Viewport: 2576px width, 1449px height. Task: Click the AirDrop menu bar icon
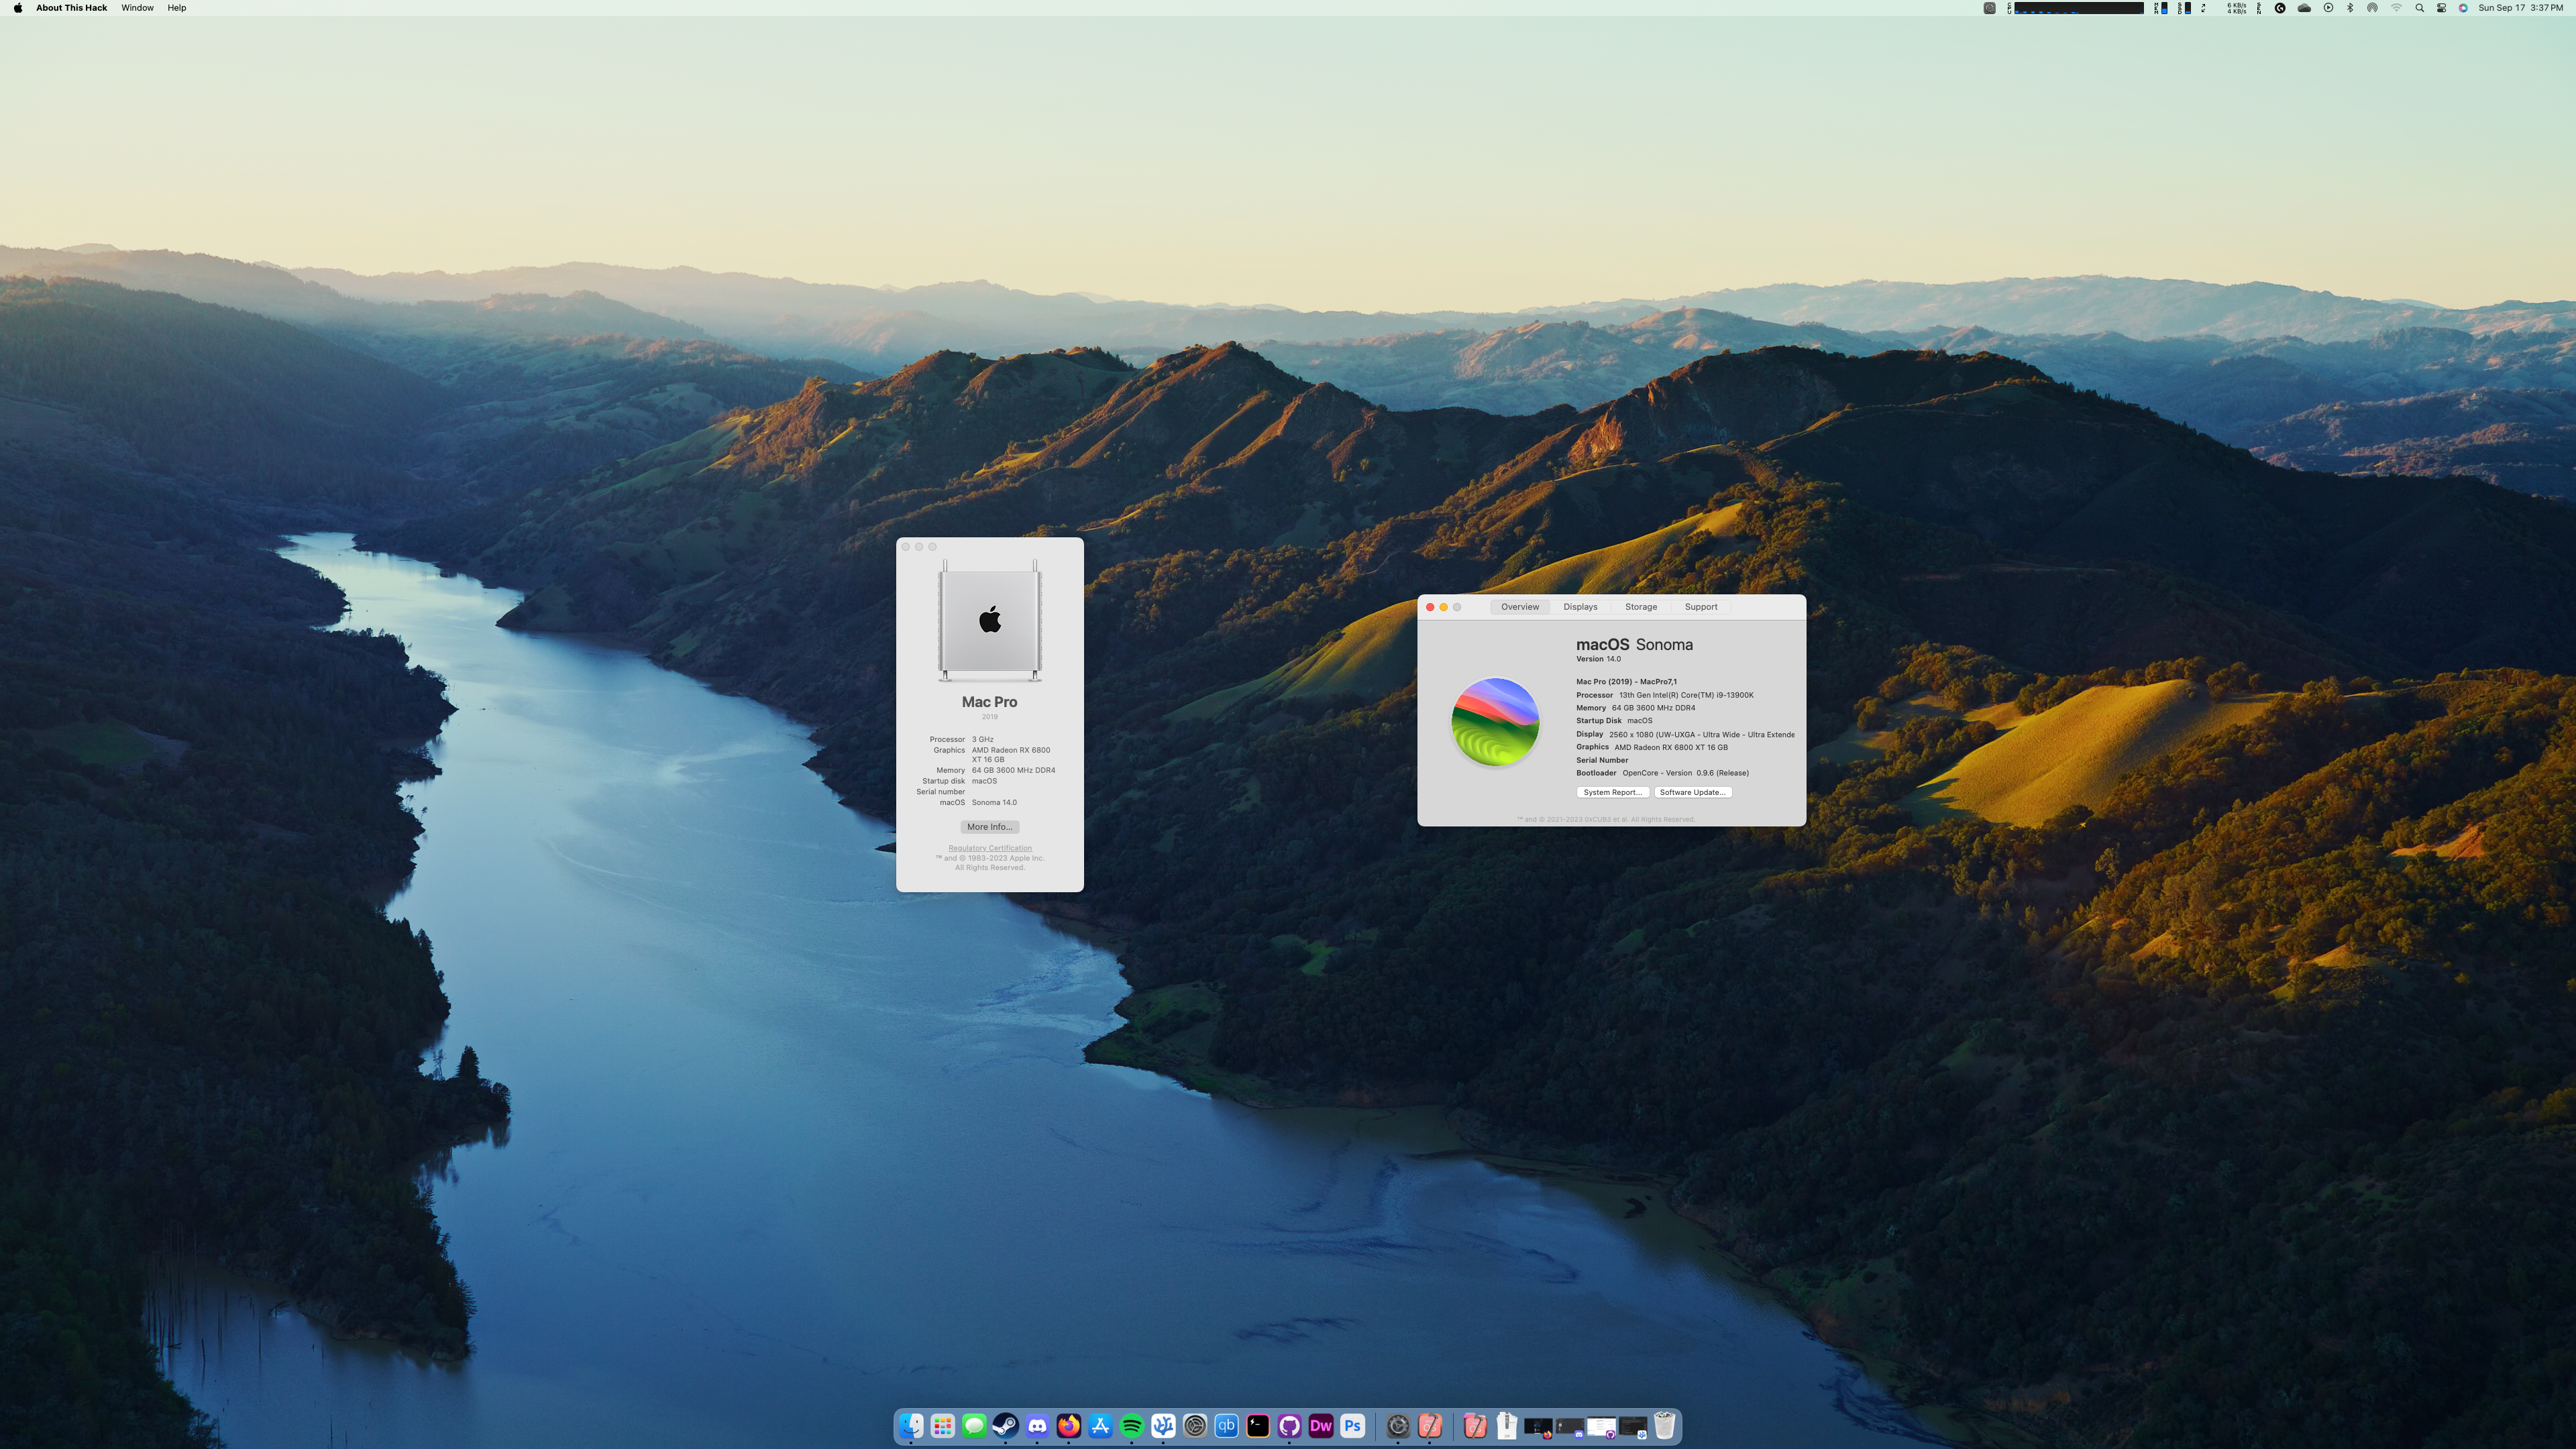[x=2372, y=8]
